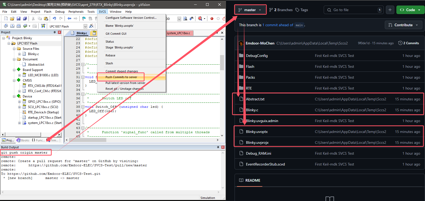Click the Save file toolbar icon
Viewport: 425px width, 201px height.
pyautogui.click(x=19, y=19)
